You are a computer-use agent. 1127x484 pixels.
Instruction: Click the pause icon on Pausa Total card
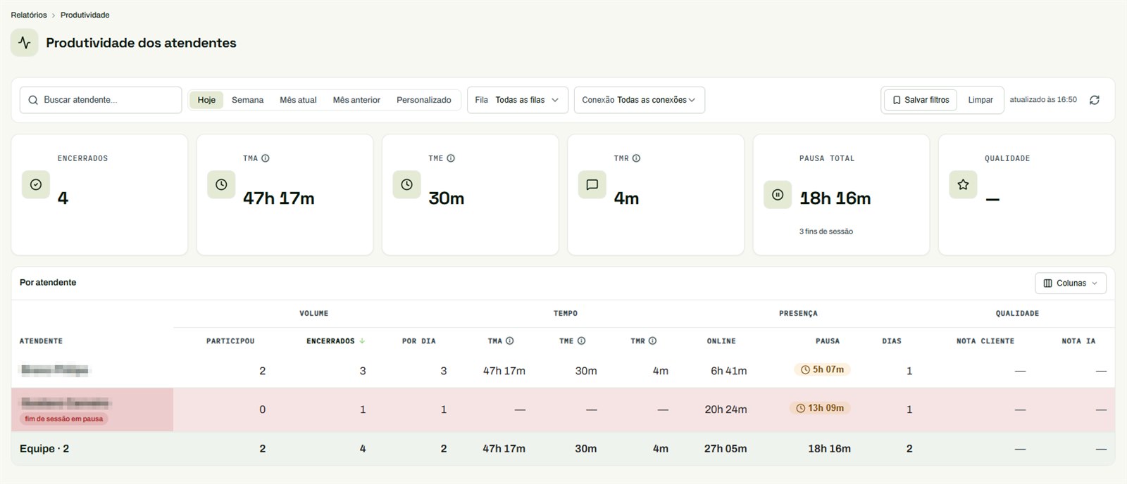pyautogui.click(x=778, y=194)
